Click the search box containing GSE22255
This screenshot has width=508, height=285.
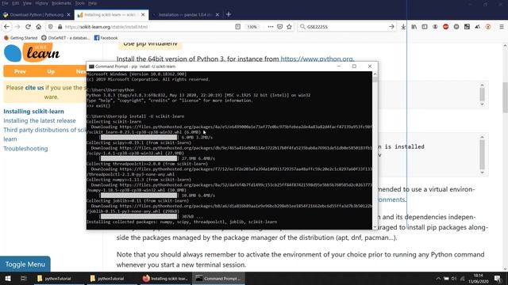click(x=346, y=27)
